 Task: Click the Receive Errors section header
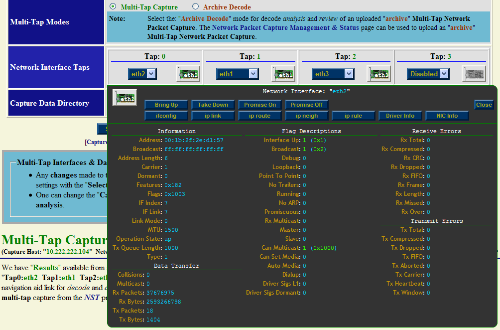click(x=436, y=131)
